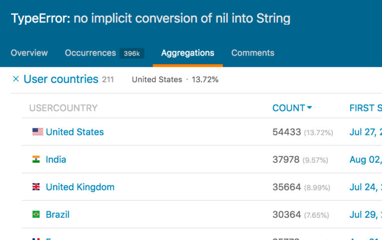The image size is (382, 240).
Task: Click the Aug 02 first seen date
Action: click(366, 160)
